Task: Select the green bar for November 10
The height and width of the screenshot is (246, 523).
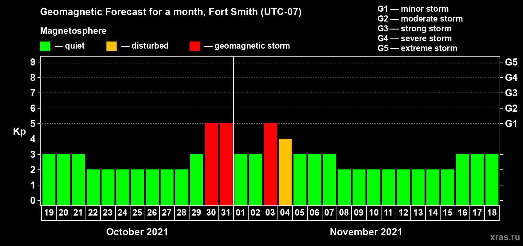Action: 374,187
